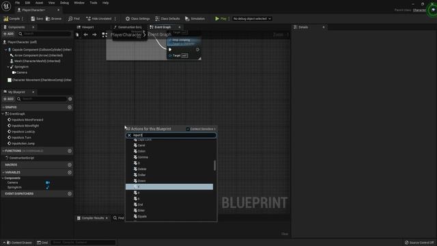This screenshot has width=437, height=246.
Task: Focus the Components search field
Action: (x=44, y=33)
